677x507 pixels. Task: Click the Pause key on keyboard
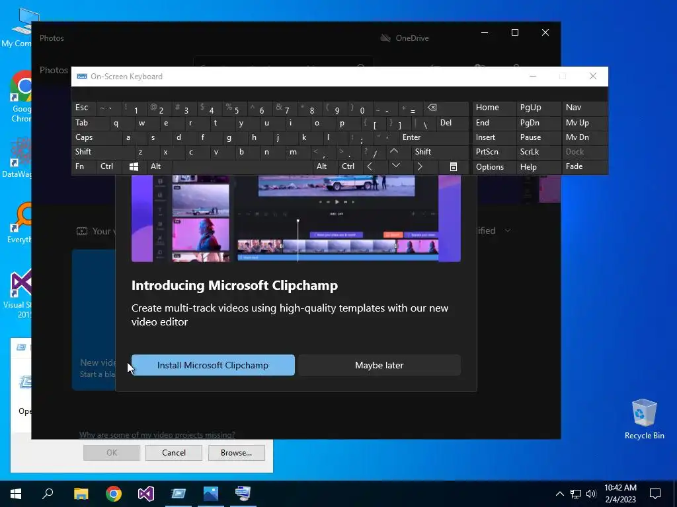pos(538,137)
